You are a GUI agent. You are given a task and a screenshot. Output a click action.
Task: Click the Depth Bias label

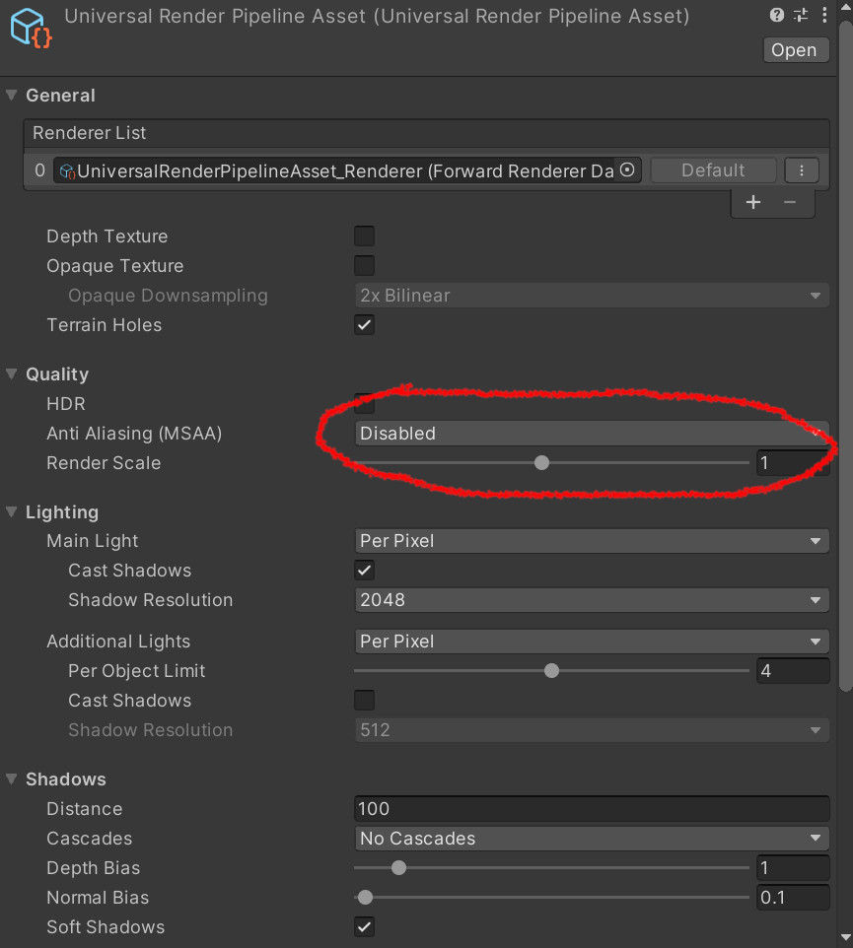click(93, 867)
